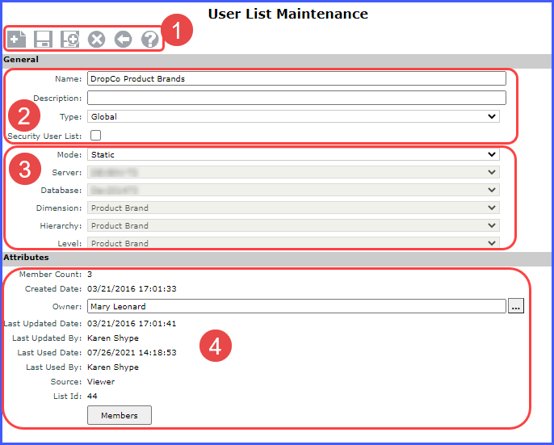The width and height of the screenshot is (554, 445).
Task: Open the Level dropdown
Action: pos(293,242)
